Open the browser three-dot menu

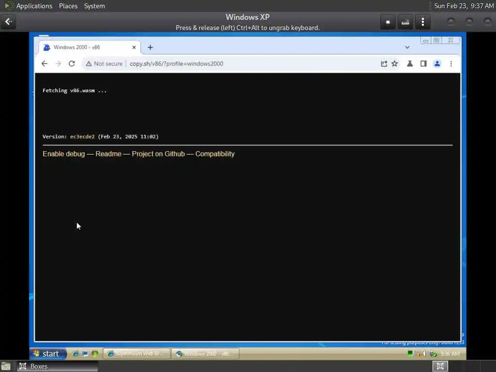click(451, 63)
